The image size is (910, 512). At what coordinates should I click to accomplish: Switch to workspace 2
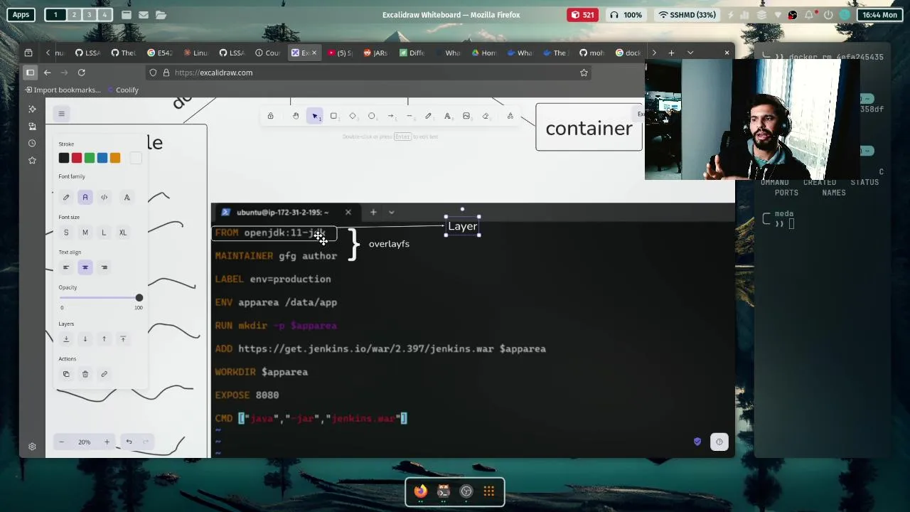(73, 14)
